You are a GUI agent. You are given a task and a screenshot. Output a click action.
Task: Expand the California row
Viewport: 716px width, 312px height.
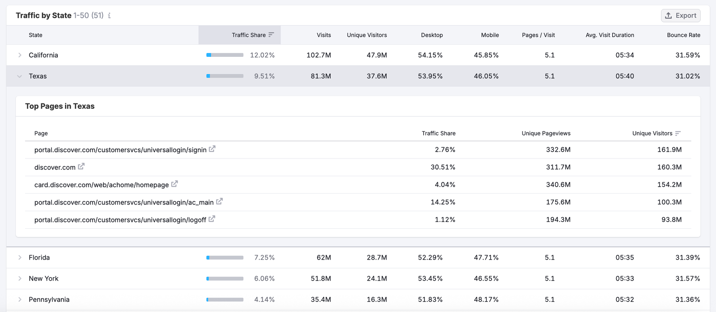click(20, 55)
